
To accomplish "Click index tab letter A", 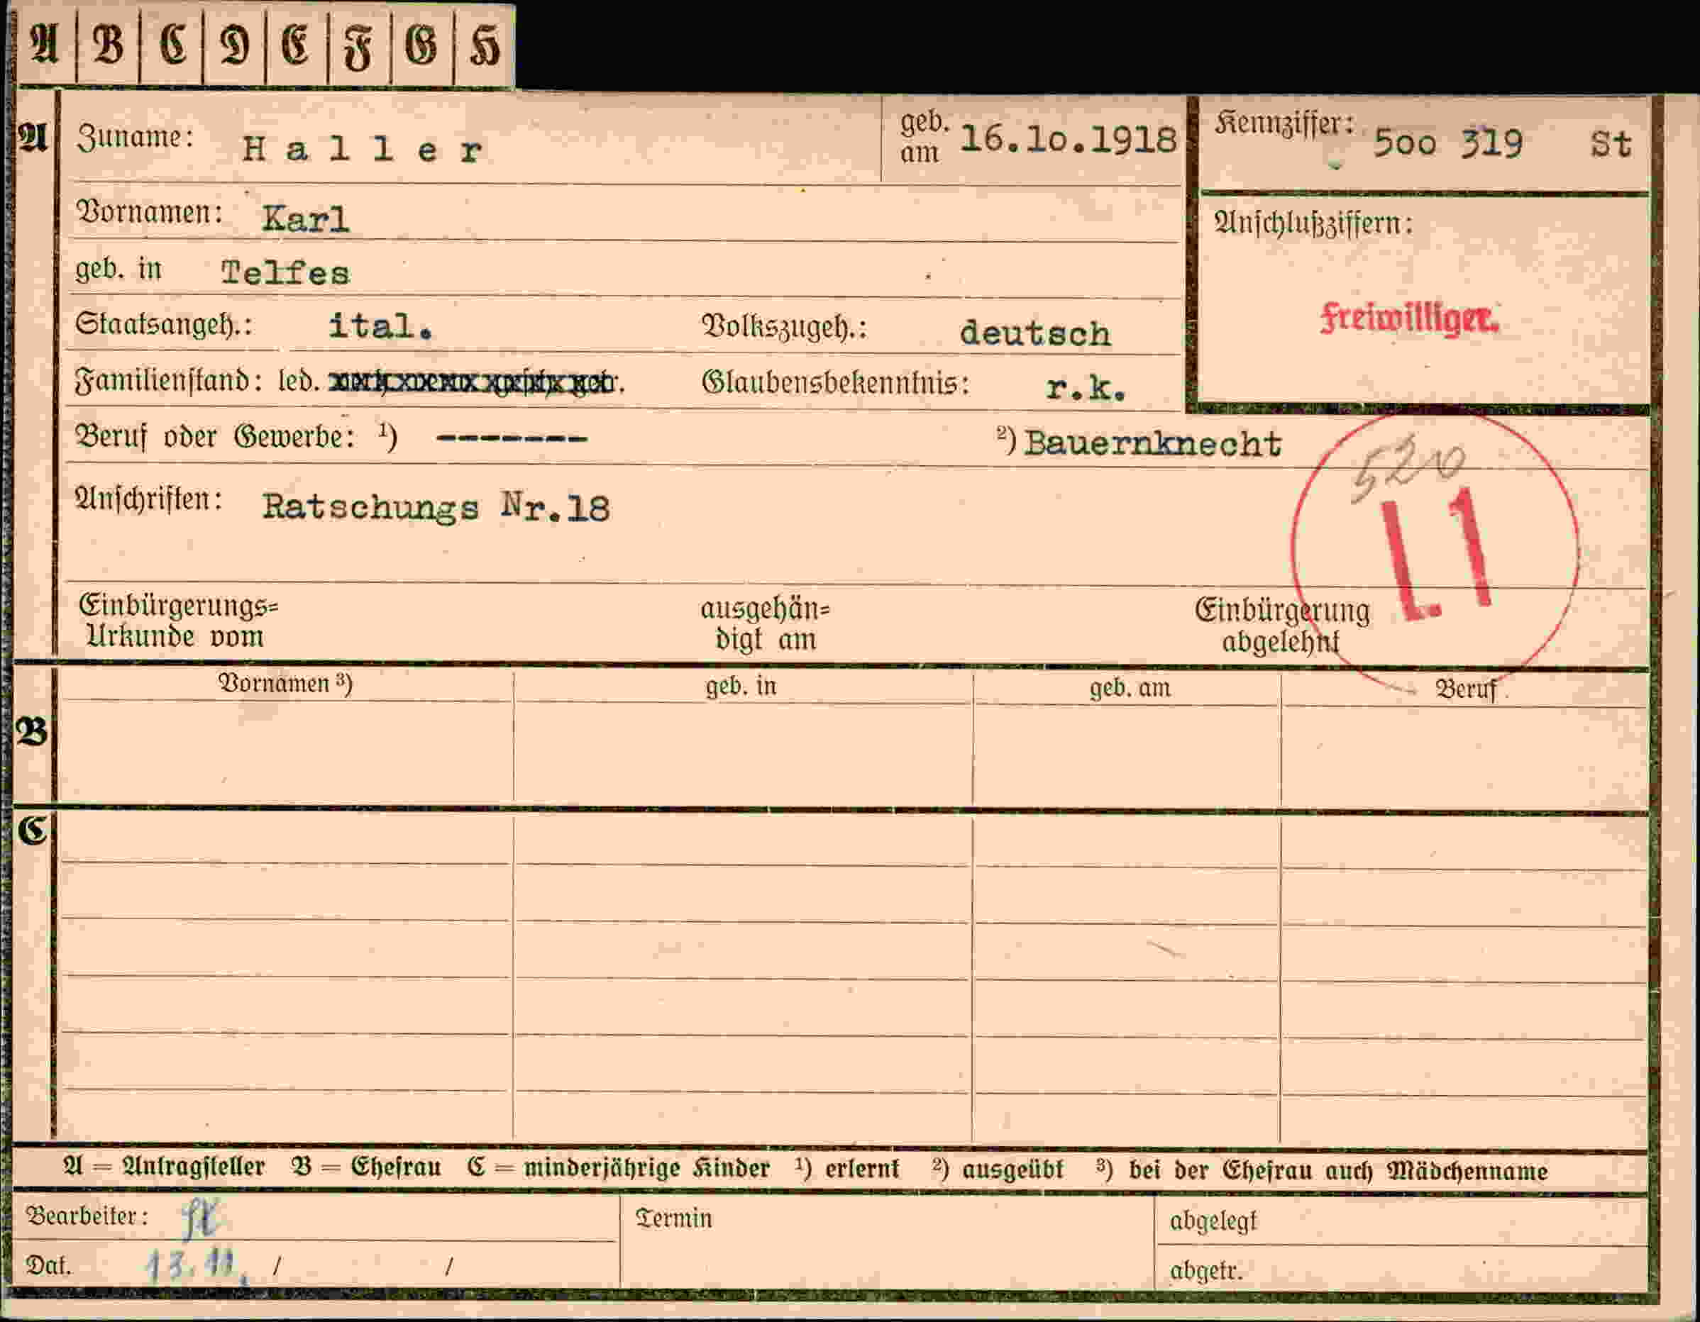I will (x=45, y=43).
